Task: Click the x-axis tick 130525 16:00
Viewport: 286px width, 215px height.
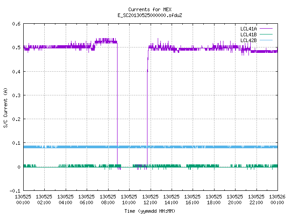Action: click(192, 200)
